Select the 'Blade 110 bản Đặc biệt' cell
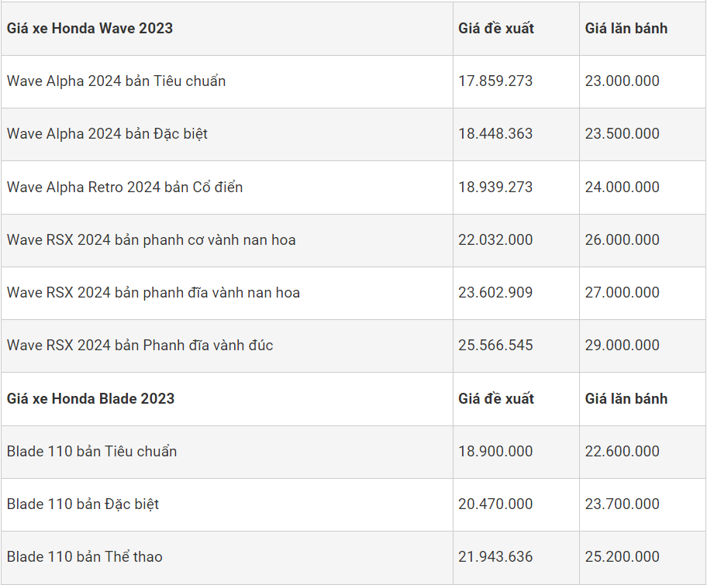The width and height of the screenshot is (707, 585). tap(83, 504)
